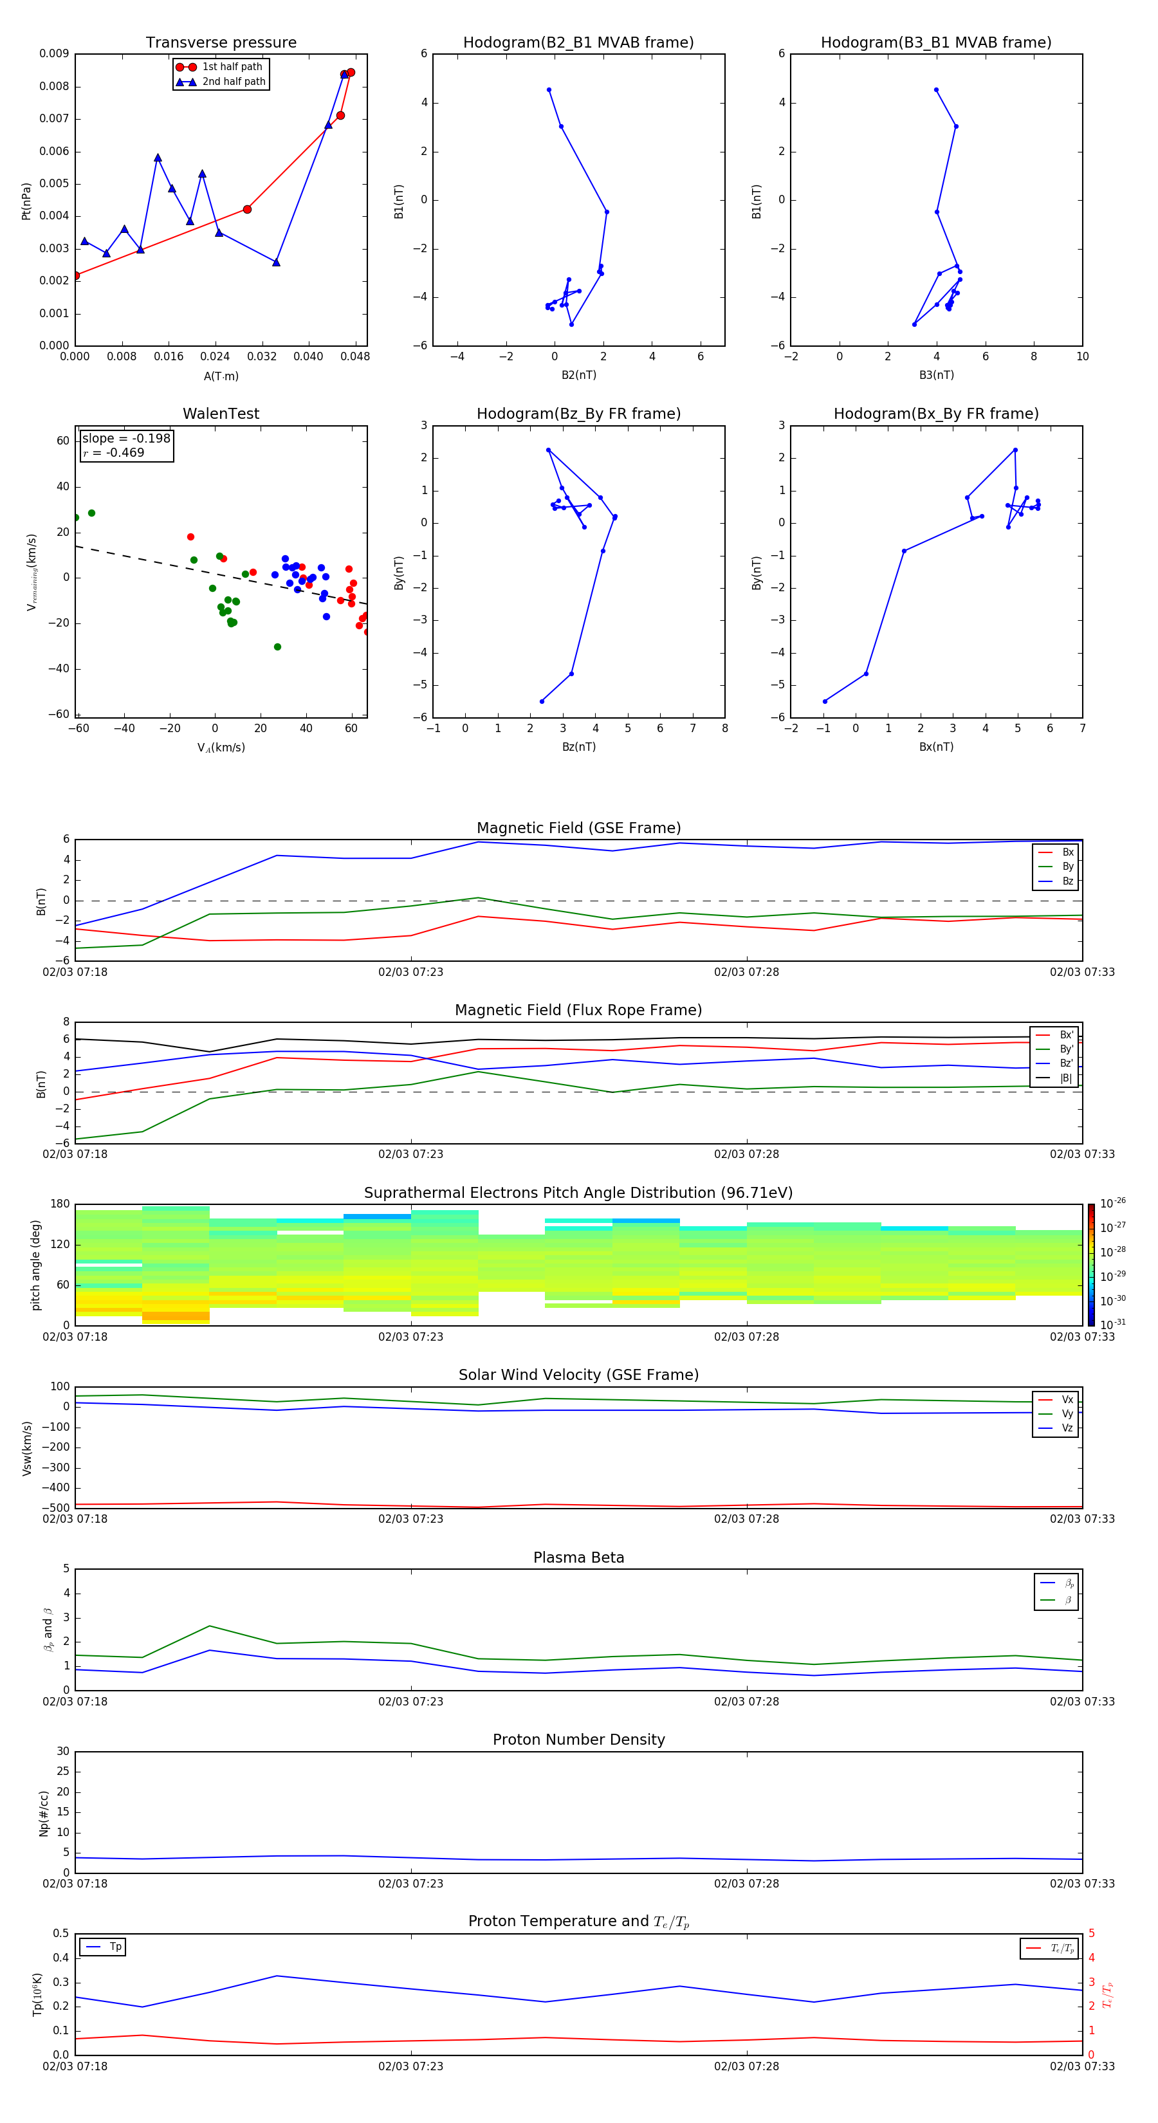
Task: Click the βp entry in Plasma Beta legend
Action: point(1056,1583)
